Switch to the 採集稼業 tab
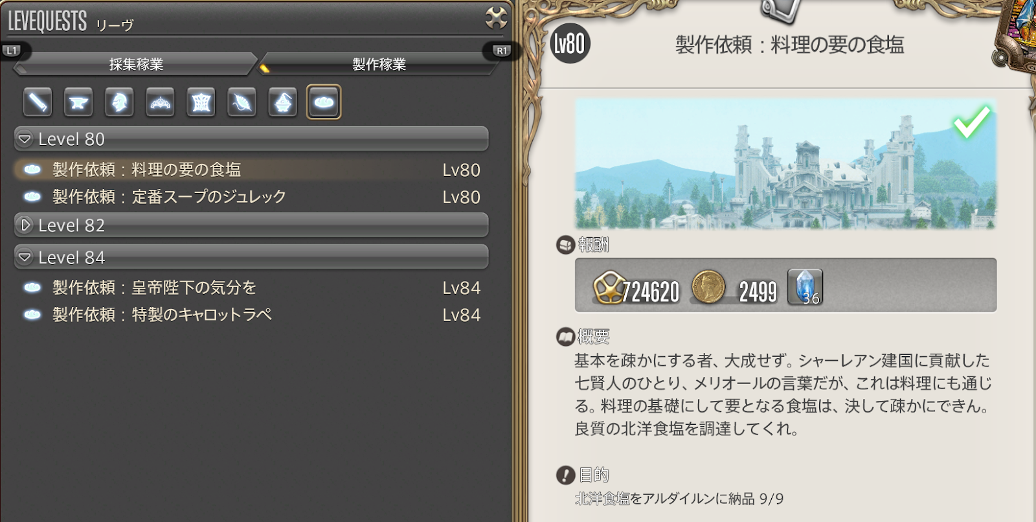 136,64
